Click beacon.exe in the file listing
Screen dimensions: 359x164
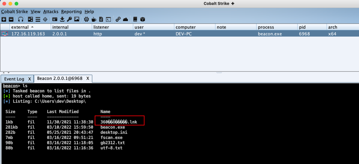[x=113, y=127]
